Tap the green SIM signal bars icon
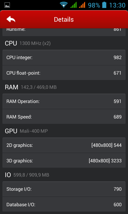This screenshot has height=214, width=128. point(73,5)
